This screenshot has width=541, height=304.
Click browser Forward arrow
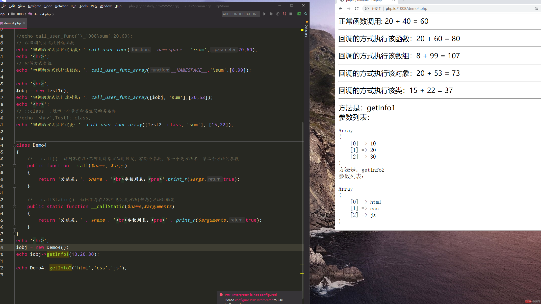349,9
